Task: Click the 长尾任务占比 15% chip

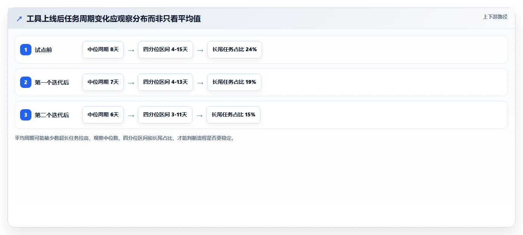Action: (233, 115)
